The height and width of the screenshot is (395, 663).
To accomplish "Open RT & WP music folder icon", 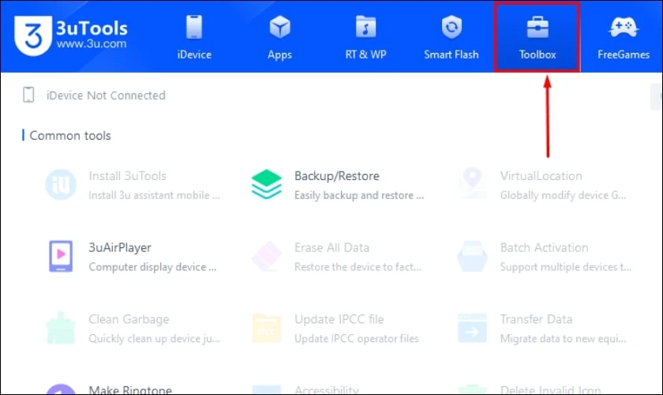I will tap(365, 27).
